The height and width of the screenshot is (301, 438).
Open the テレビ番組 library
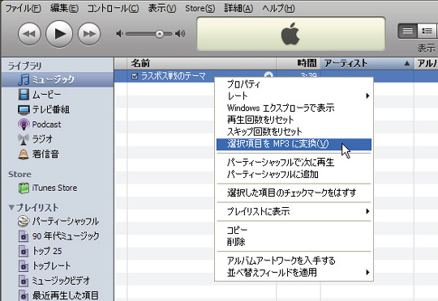(x=58, y=109)
